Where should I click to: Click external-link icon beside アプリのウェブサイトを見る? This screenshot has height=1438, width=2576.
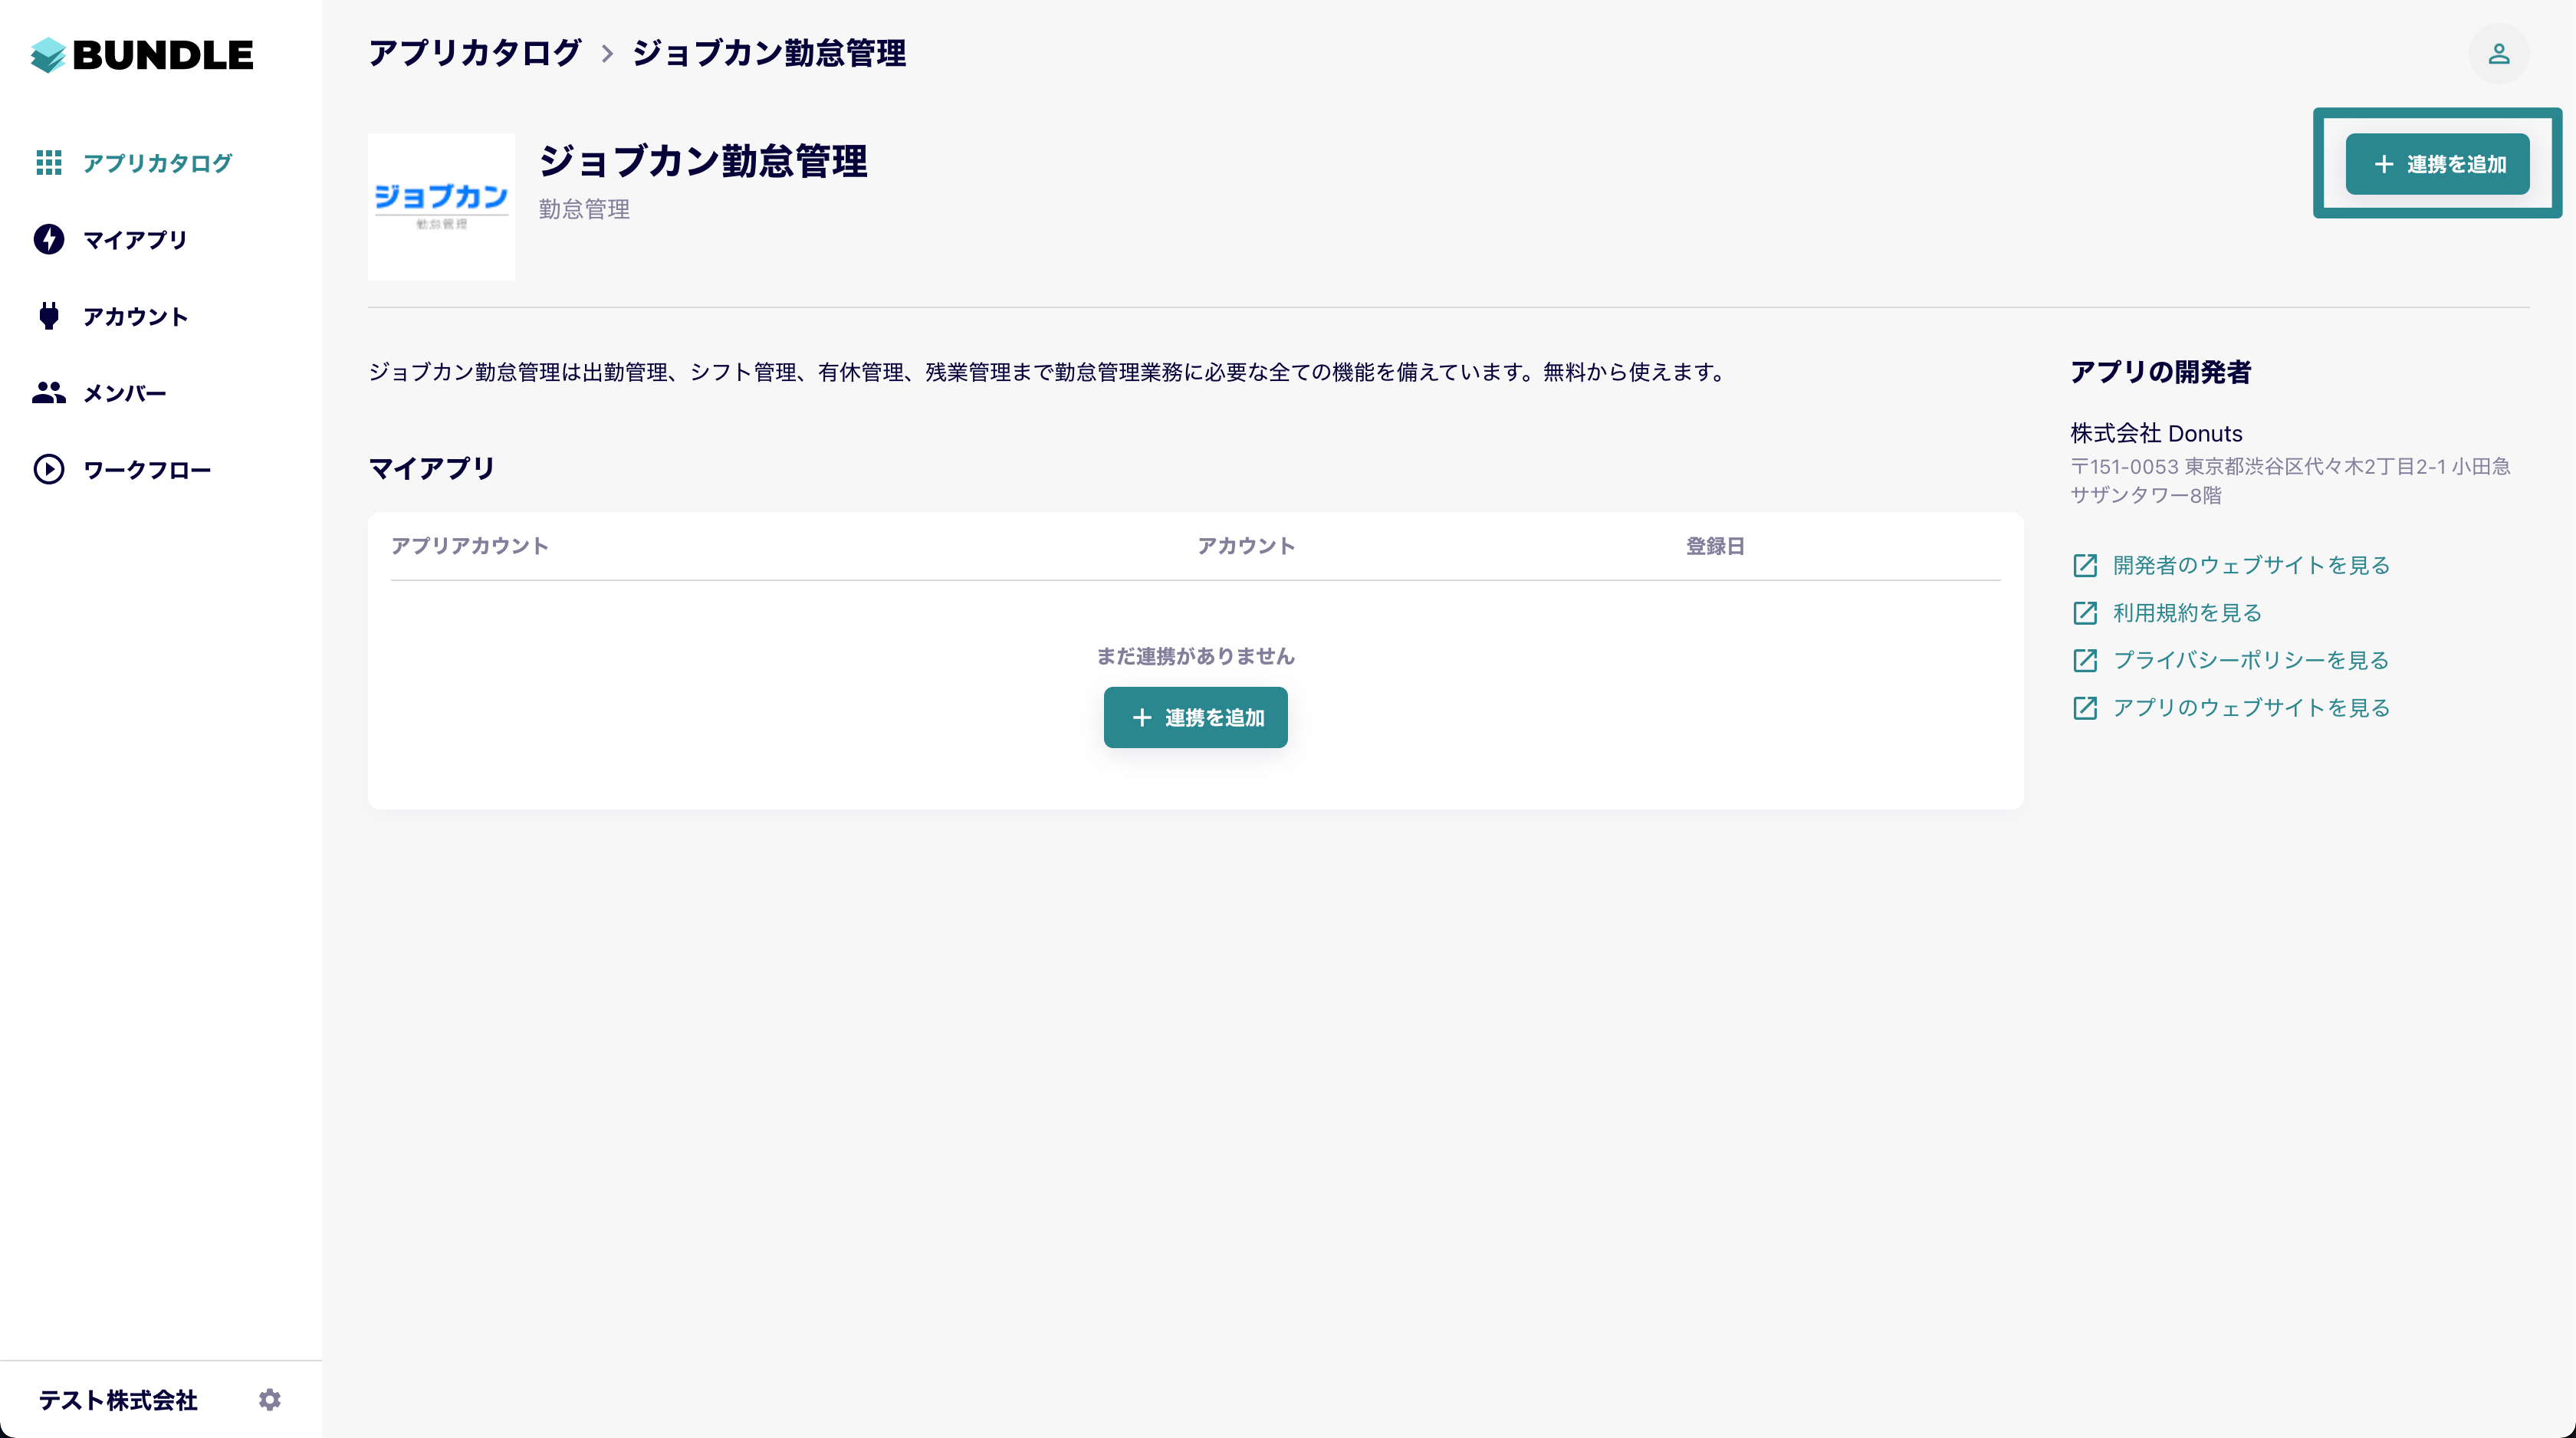2085,708
